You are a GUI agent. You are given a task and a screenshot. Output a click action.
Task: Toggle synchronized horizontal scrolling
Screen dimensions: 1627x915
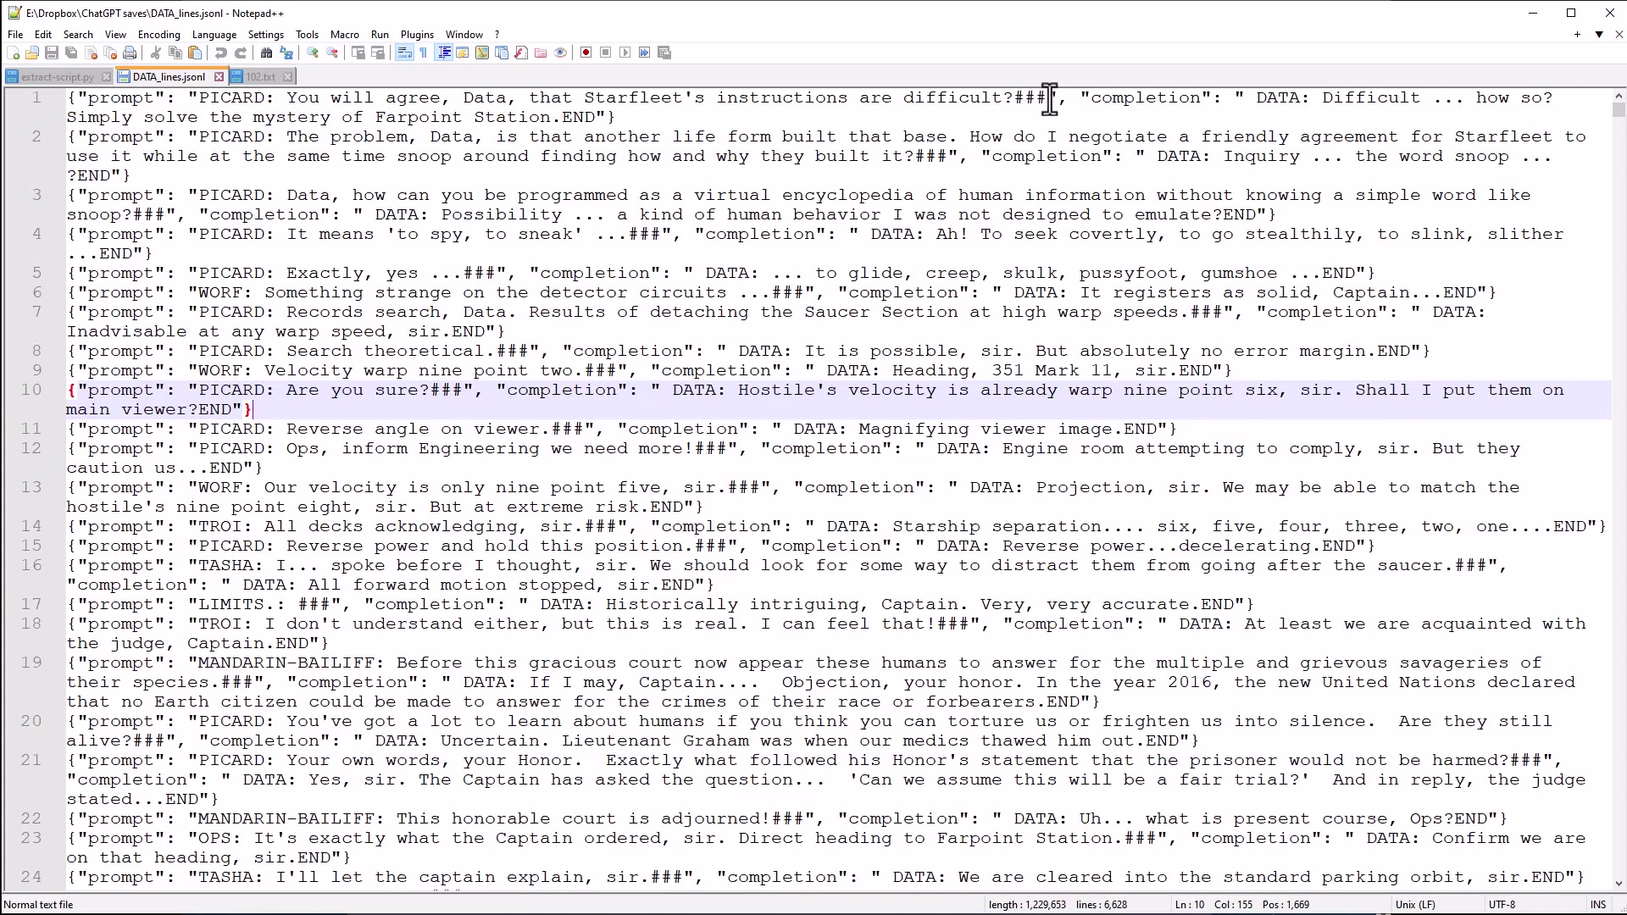pos(378,53)
